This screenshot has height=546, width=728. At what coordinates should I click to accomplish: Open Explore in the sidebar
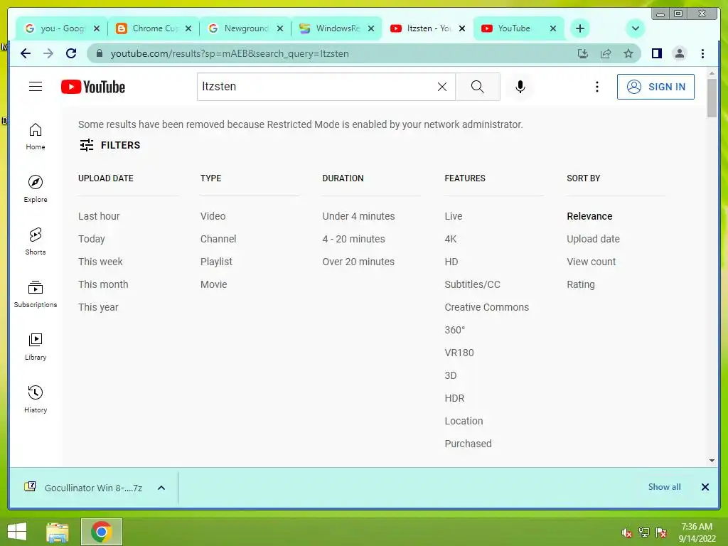tap(36, 189)
